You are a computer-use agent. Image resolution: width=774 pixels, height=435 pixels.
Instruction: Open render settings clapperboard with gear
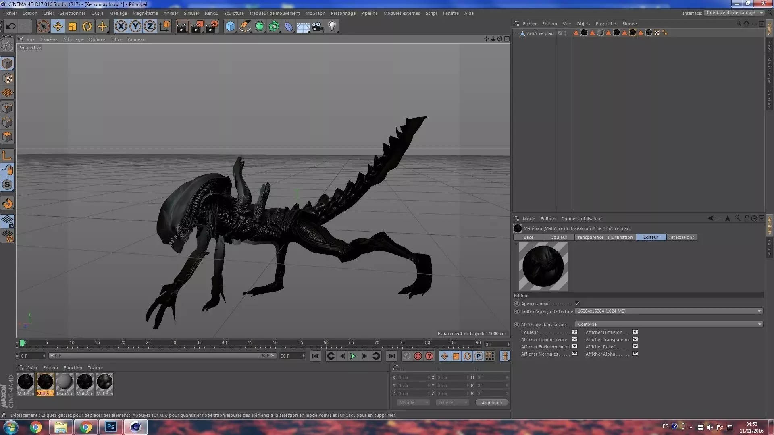pyautogui.click(x=212, y=27)
